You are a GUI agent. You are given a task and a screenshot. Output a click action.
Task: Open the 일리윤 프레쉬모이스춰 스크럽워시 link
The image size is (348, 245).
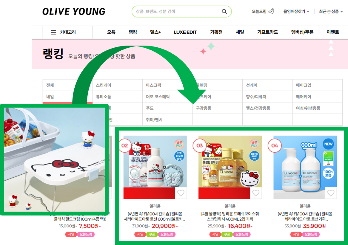(230, 216)
